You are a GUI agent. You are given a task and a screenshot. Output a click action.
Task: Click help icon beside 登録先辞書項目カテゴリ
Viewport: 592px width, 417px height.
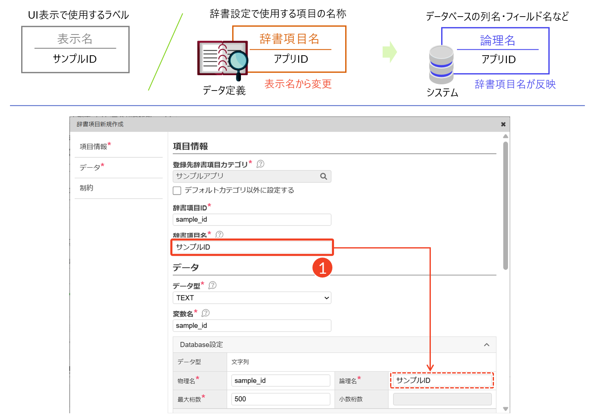pos(260,164)
